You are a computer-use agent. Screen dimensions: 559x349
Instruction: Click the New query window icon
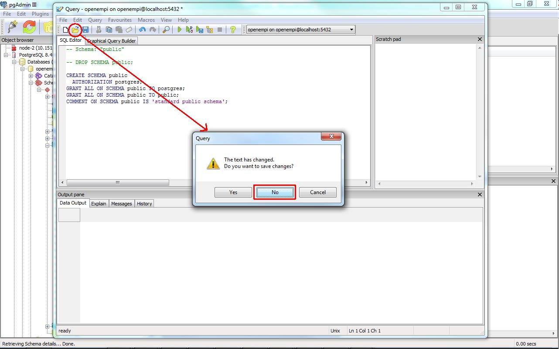(x=65, y=30)
